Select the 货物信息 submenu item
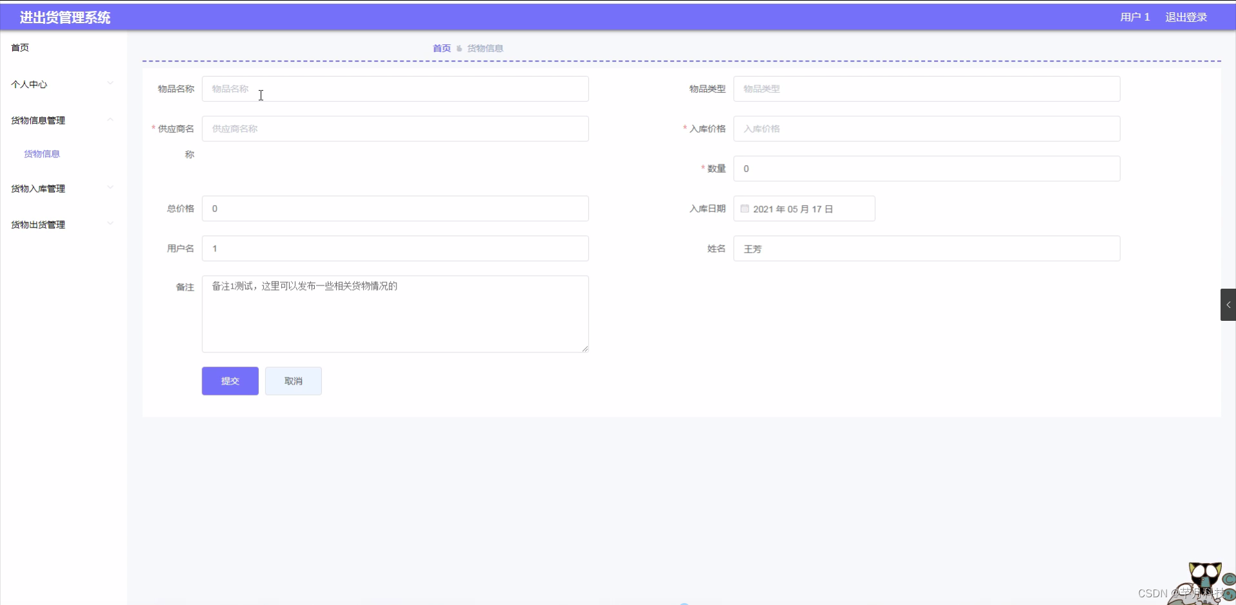Viewport: 1236px width, 605px height. tap(41, 154)
